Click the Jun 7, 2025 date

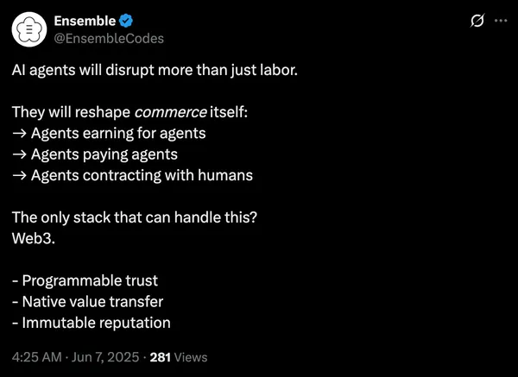pos(105,357)
